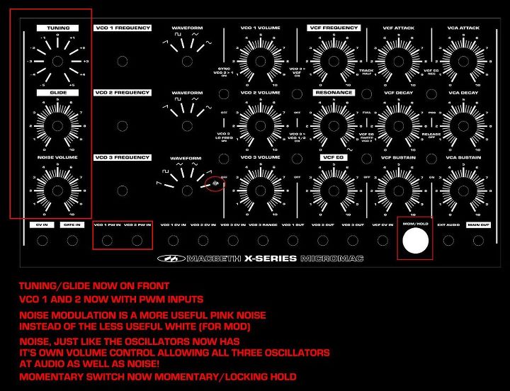The image size is (510, 391).
Task: Toggle the TRACK HALF/FULL switch
Action: point(367,94)
